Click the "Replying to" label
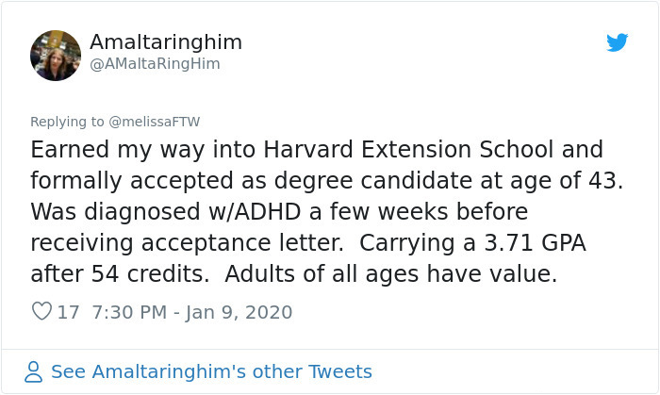This screenshot has width=660, height=395. point(66,122)
